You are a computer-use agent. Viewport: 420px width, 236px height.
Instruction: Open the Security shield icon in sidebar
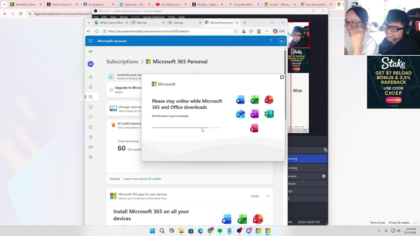(91, 117)
